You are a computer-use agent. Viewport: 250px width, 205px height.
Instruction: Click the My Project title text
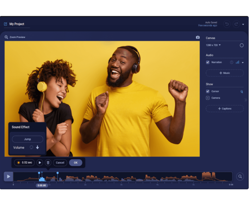point(17,24)
